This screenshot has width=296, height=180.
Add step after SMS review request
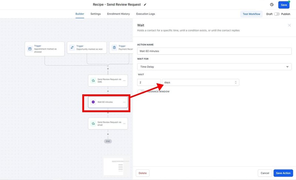click(108, 91)
